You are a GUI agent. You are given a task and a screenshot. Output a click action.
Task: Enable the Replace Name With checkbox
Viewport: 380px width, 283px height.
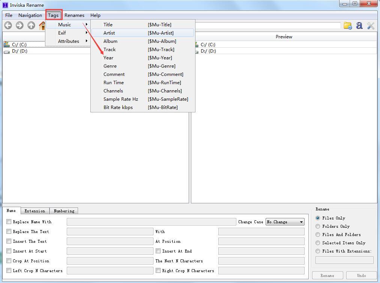click(x=9, y=222)
